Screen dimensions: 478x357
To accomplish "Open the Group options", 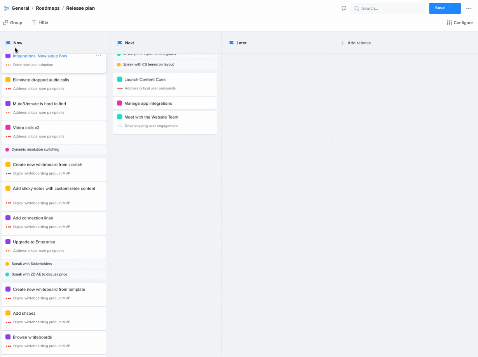I will 13,22.
